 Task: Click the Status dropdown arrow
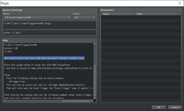pos(94,18)
